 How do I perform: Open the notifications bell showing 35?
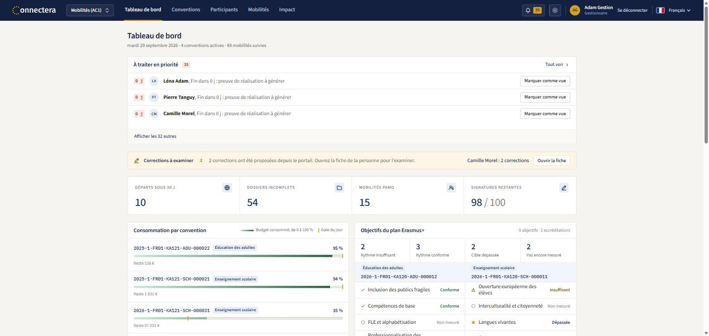click(533, 10)
